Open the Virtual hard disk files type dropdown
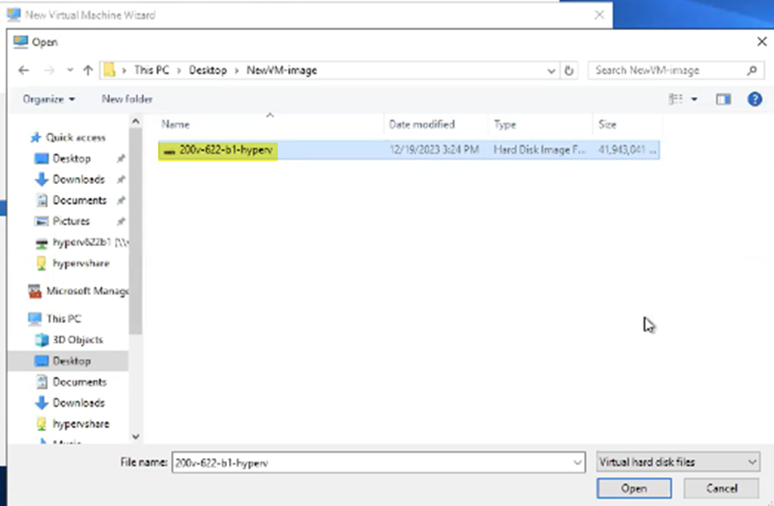Image resolution: width=774 pixels, height=506 pixels. tap(678, 461)
